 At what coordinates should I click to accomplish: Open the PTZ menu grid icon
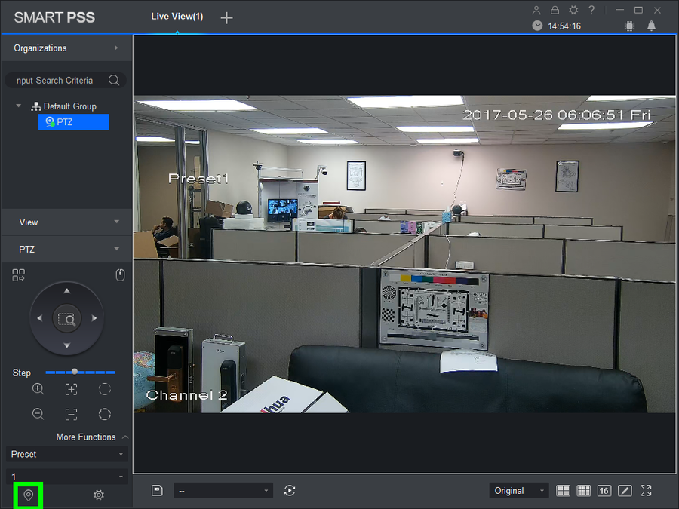(x=18, y=274)
